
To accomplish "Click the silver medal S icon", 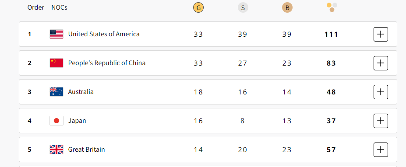I will (x=243, y=8).
